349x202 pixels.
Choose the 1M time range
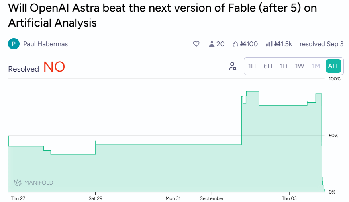316,66
